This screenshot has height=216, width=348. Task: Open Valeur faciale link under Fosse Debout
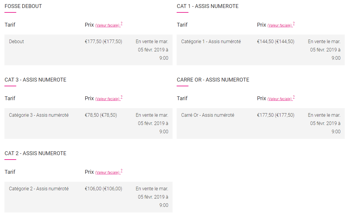point(107,25)
